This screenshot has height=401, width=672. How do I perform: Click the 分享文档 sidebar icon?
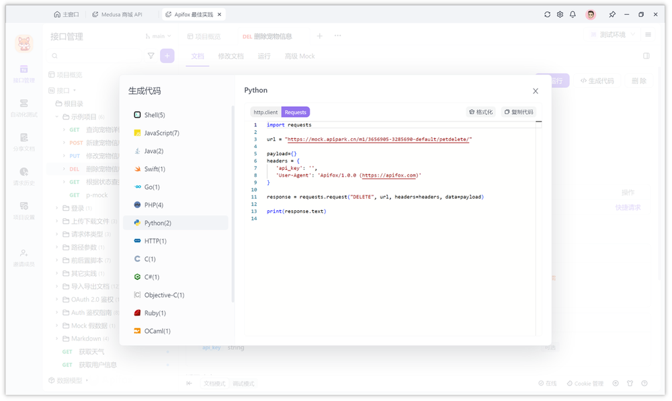pos(24,141)
